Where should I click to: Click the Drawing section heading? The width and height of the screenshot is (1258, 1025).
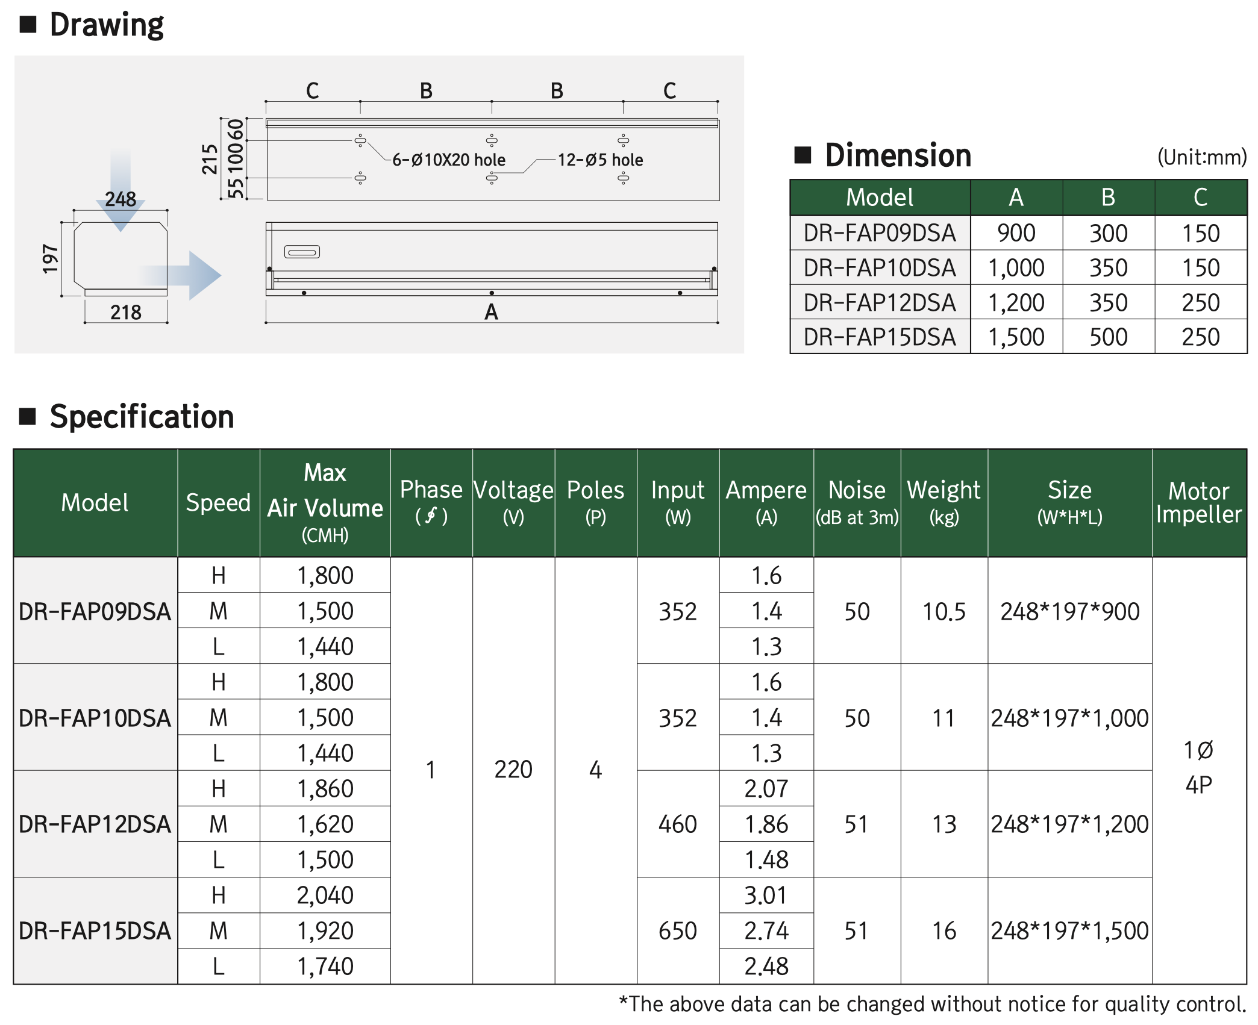pyautogui.click(x=106, y=25)
